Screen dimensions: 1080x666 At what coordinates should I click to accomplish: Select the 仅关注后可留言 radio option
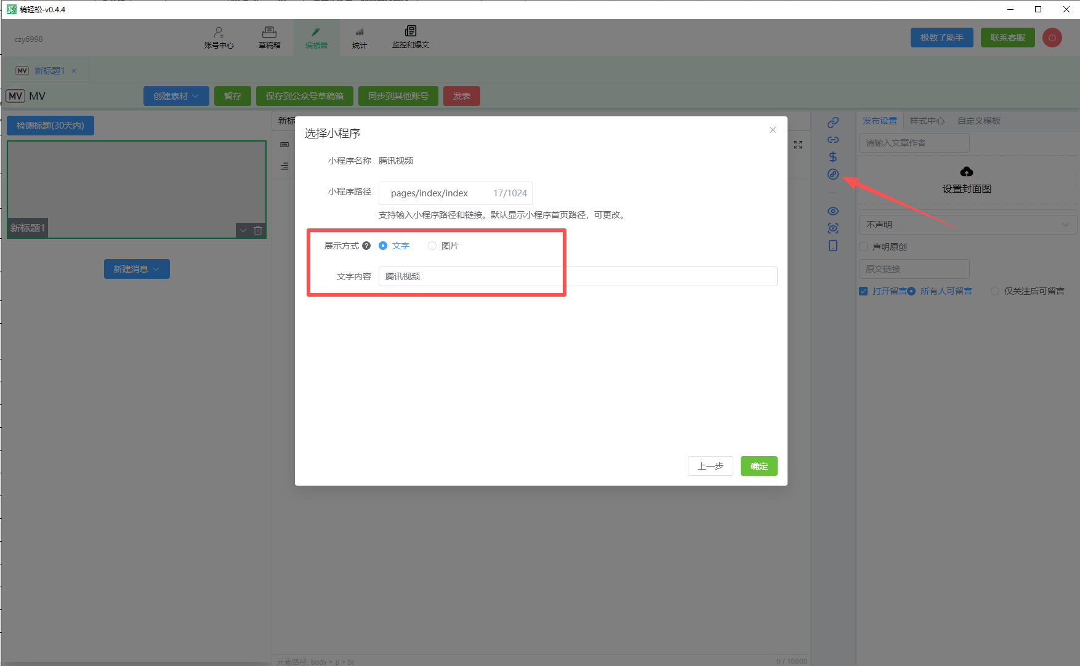[x=994, y=291]
